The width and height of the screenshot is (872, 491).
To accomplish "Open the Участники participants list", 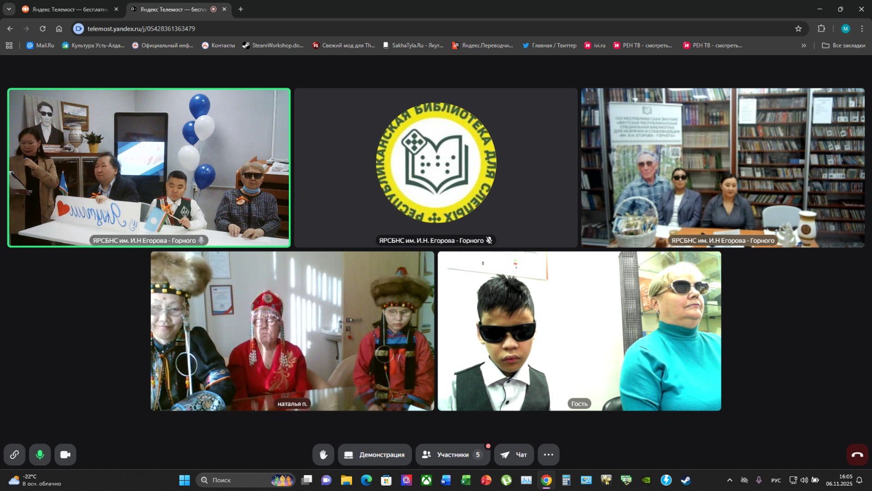I will [x=452, y=454].
